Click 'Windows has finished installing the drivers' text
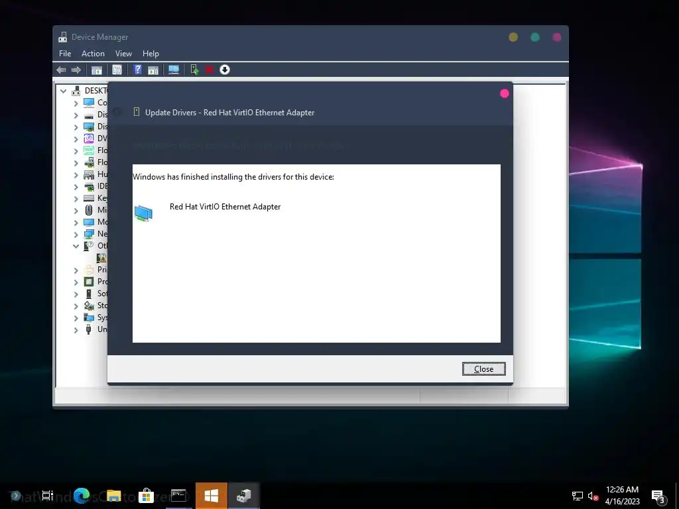 tap(233, 176)
